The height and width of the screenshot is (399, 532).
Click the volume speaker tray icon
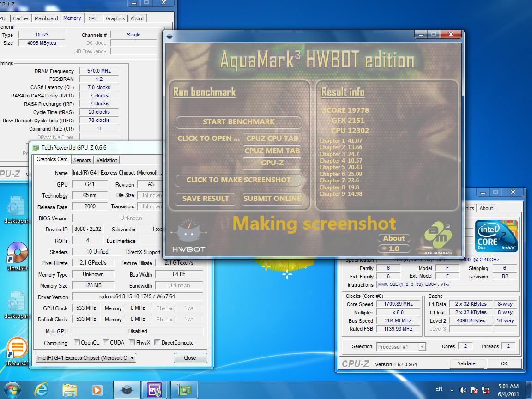pyautogui.click(x=463, y=390)
